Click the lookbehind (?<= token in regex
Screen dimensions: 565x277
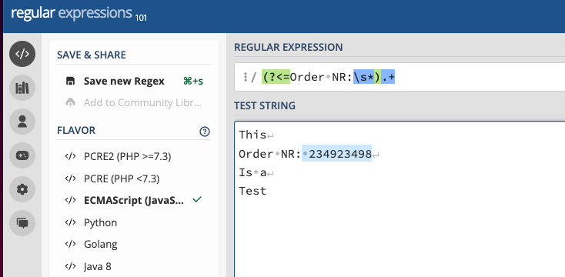276,77
